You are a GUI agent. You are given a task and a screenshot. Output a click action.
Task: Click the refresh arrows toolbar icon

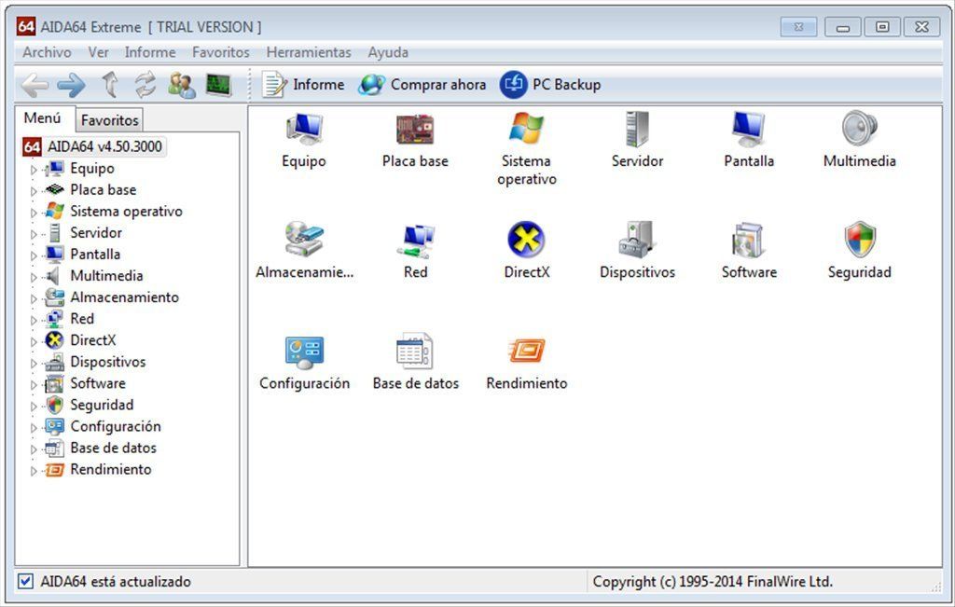(x=145, y=86)
